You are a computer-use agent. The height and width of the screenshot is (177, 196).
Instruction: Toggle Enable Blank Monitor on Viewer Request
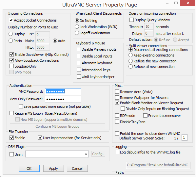pyautogui.click(x=117, y=103)
